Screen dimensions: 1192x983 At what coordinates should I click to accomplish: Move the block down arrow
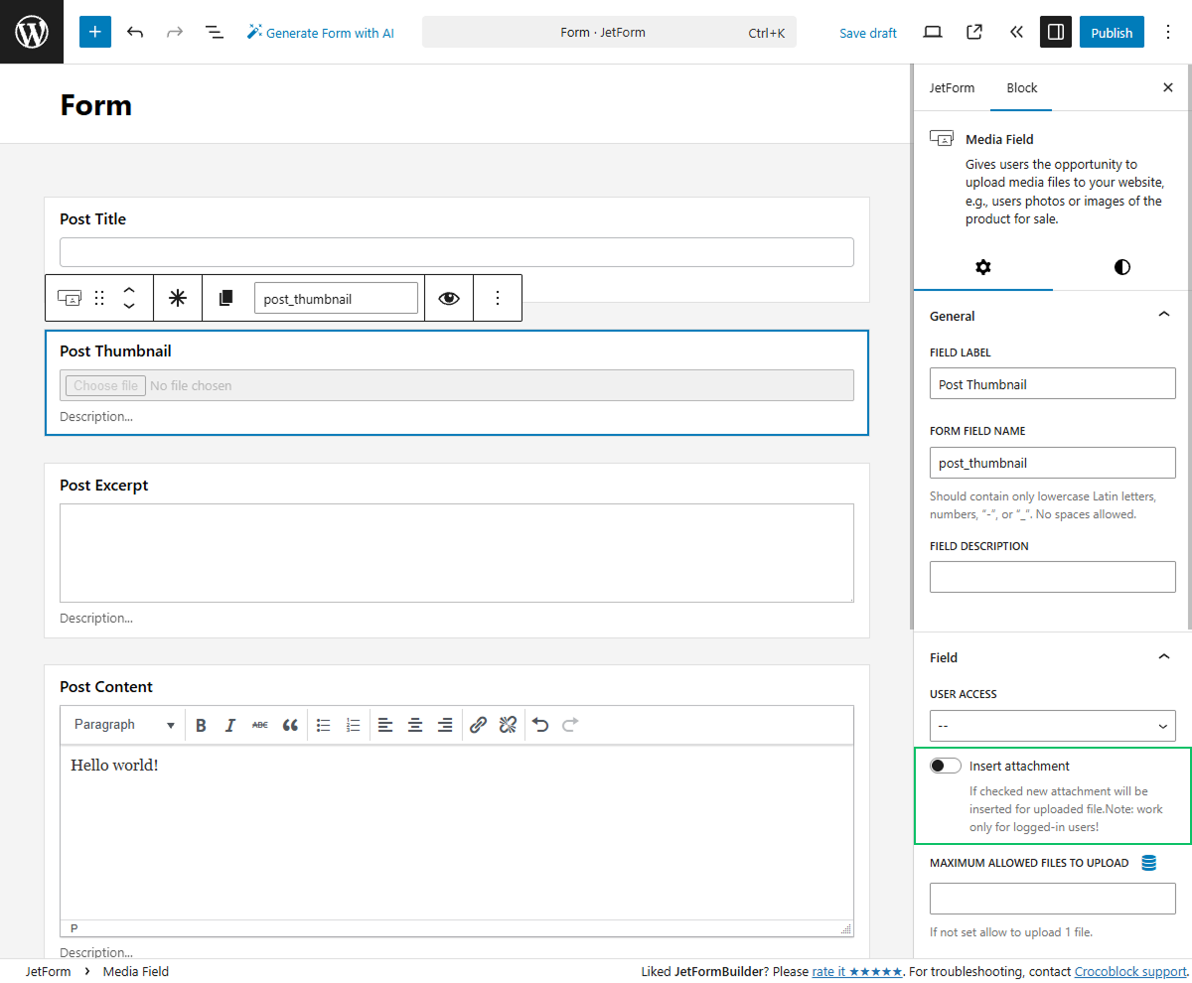point(129,307)
